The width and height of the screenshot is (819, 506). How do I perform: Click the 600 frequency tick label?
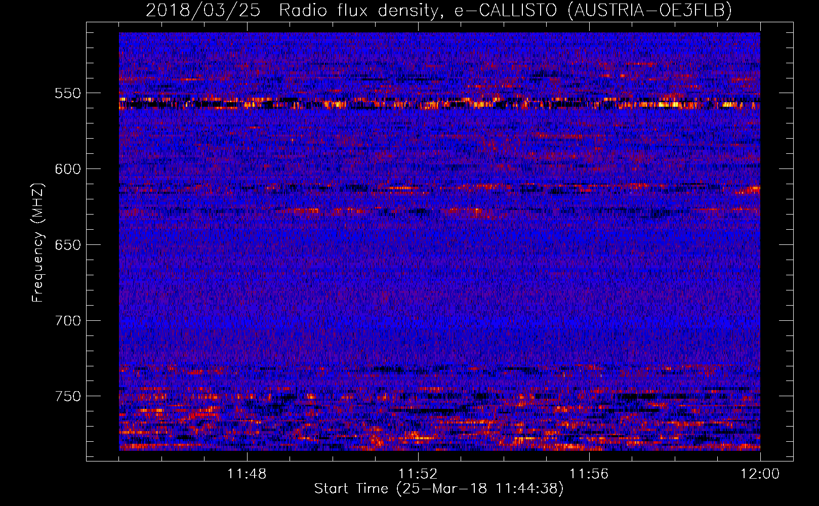[68, 169]
